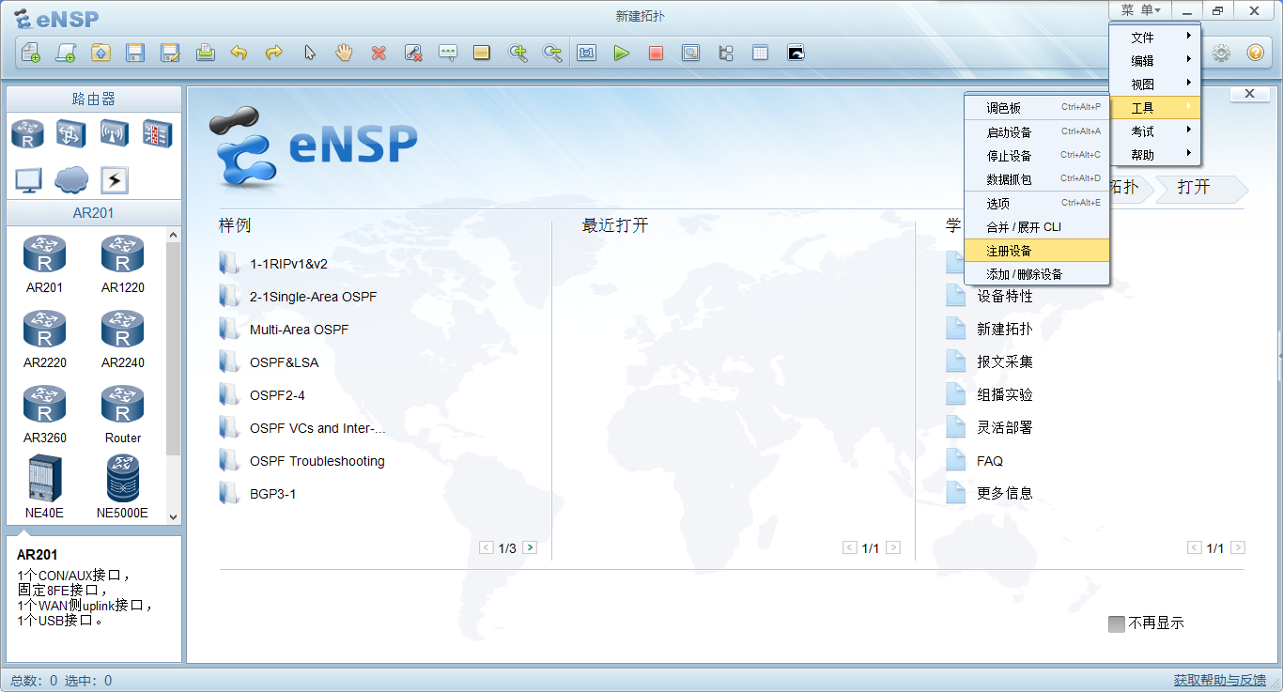Select the router device category icon
The image size is (1283, 692).
[27, 133]
